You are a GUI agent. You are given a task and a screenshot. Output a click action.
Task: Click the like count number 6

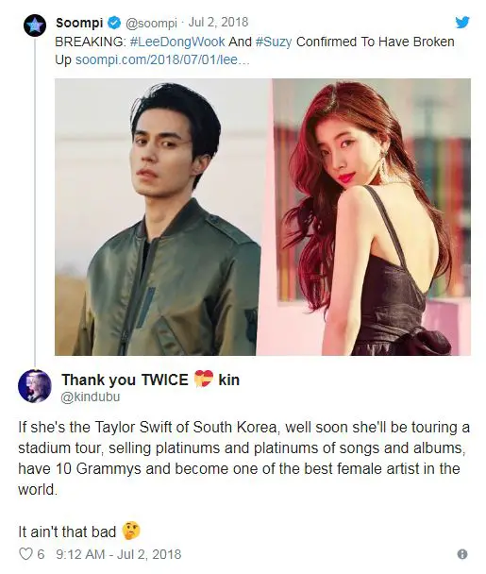[x=41, y=554]
